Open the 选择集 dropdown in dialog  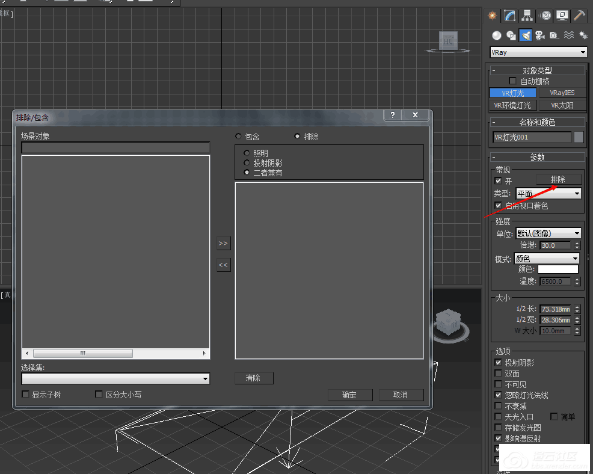click(x=115, y=378)
